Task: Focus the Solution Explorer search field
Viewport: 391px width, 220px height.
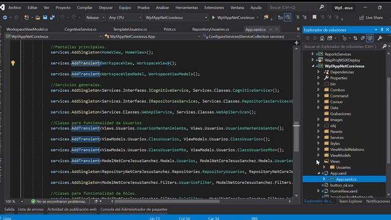Action: tap(342, 46)
